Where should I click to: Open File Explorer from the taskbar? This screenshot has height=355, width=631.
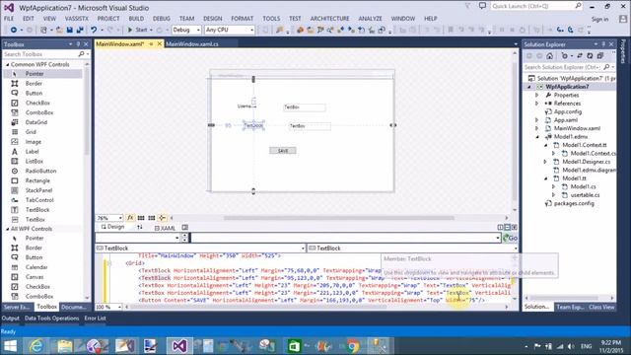[x=64, y=346]
